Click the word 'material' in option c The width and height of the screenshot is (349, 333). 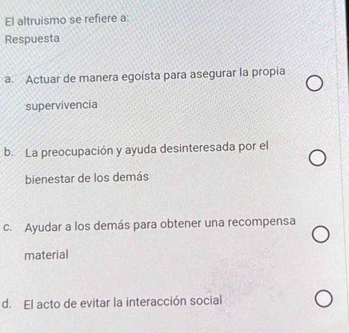pos(47,255)
